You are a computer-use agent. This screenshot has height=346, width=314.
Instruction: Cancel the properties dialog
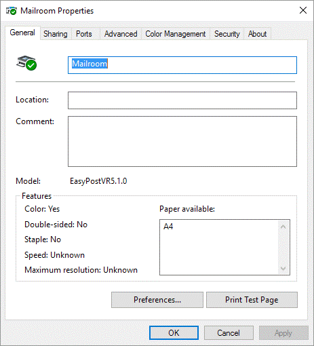coord(229,333)
